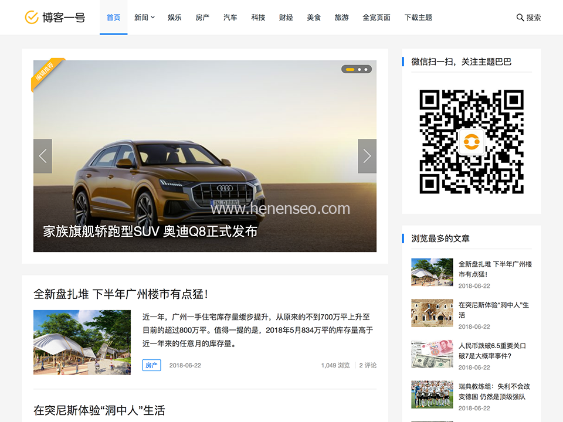This screenshot has width=563, height=422.
Task: Open the 美食 menu item
Action: point(314,17)
